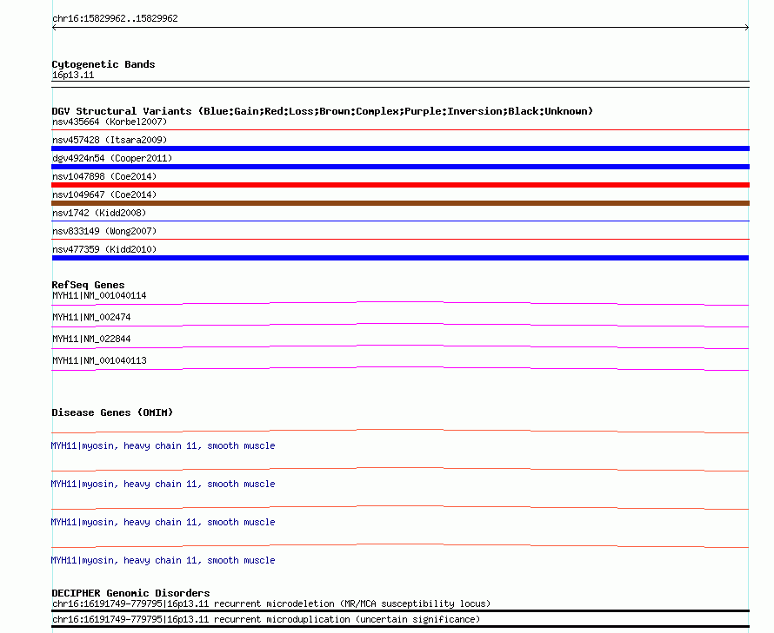
Task: Click the chr16:15829962..15829962 coordinate label
Action: tap(115, 18)
